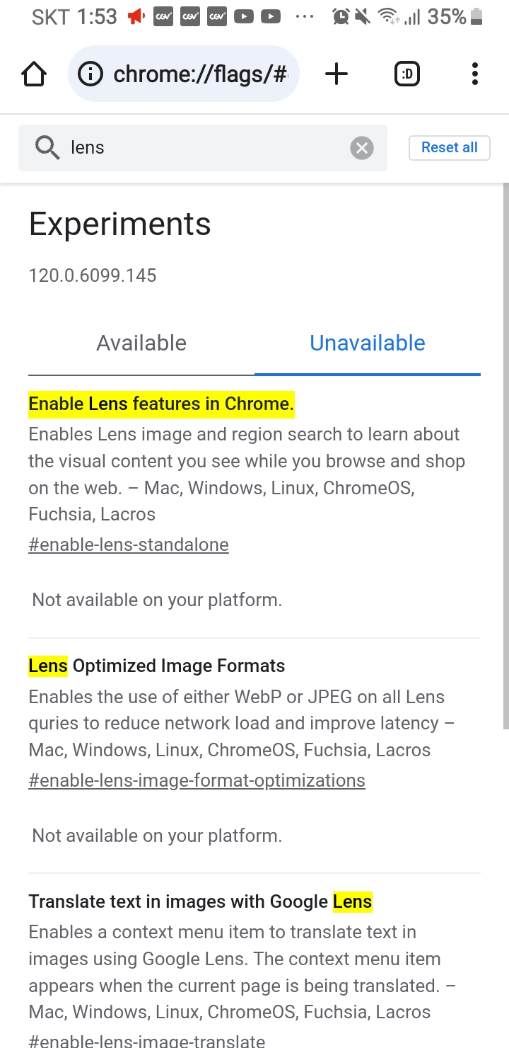Switch to the Available tab
Screen dimensions: 509x1048
coord(141,343)
